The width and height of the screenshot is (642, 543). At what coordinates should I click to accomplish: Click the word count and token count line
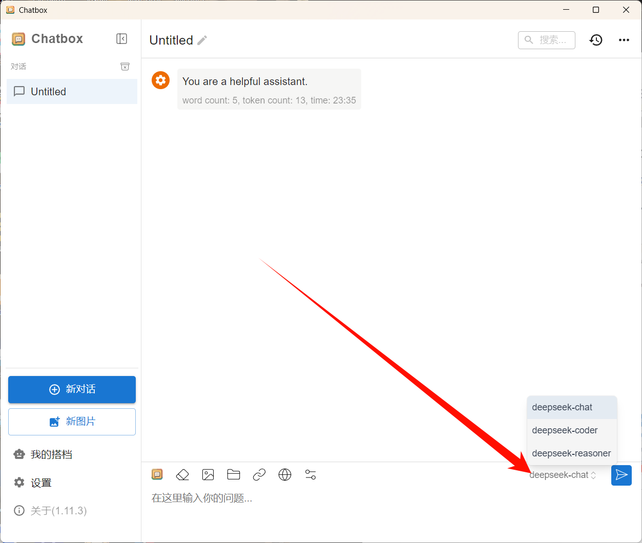click(x=269, y=100)
